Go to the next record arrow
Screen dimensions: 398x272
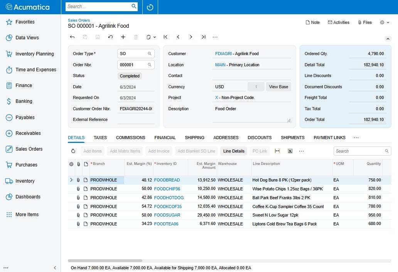[x=191, y=37]
